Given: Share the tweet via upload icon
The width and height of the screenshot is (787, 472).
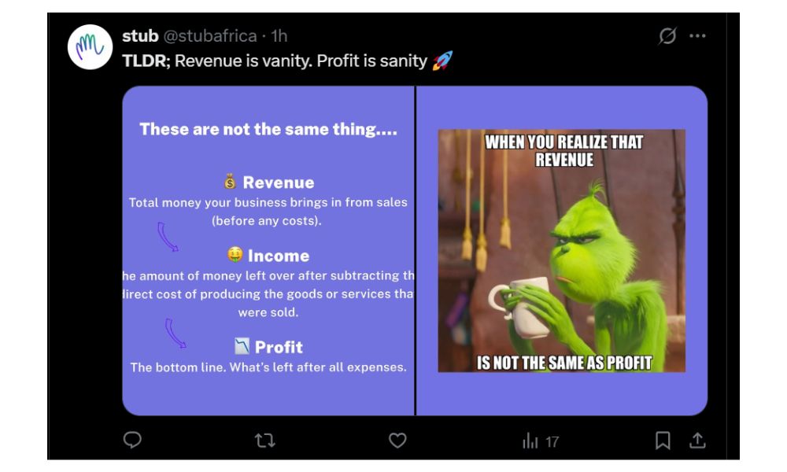Looking at the screenshot, I should point(697,441).
